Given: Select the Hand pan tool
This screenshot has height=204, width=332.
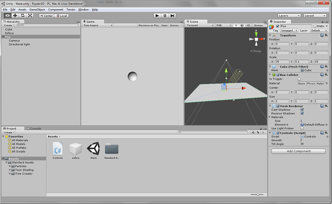Looking at the screenshot, I should pos(7,16).
